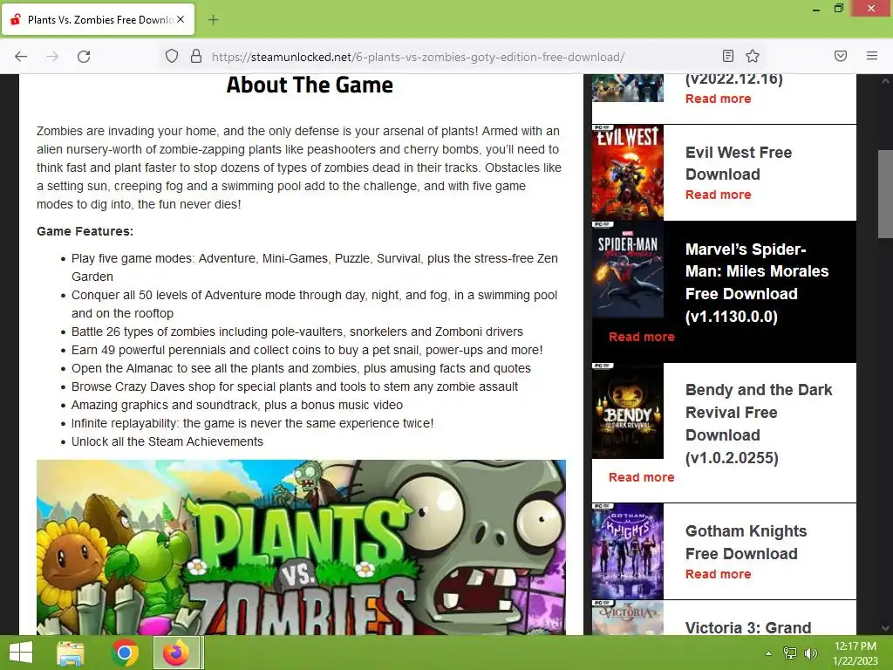
Task: Click the address bar URL field
Action: (x=418, y=57)
